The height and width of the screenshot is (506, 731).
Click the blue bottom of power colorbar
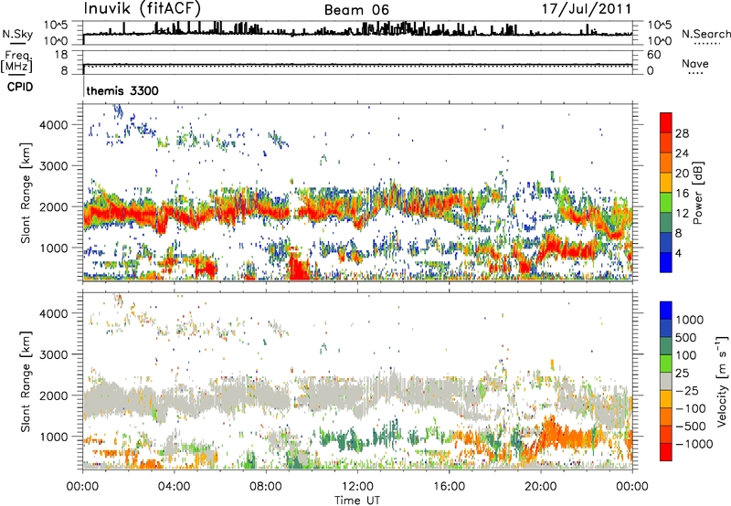tap(666, 263)
